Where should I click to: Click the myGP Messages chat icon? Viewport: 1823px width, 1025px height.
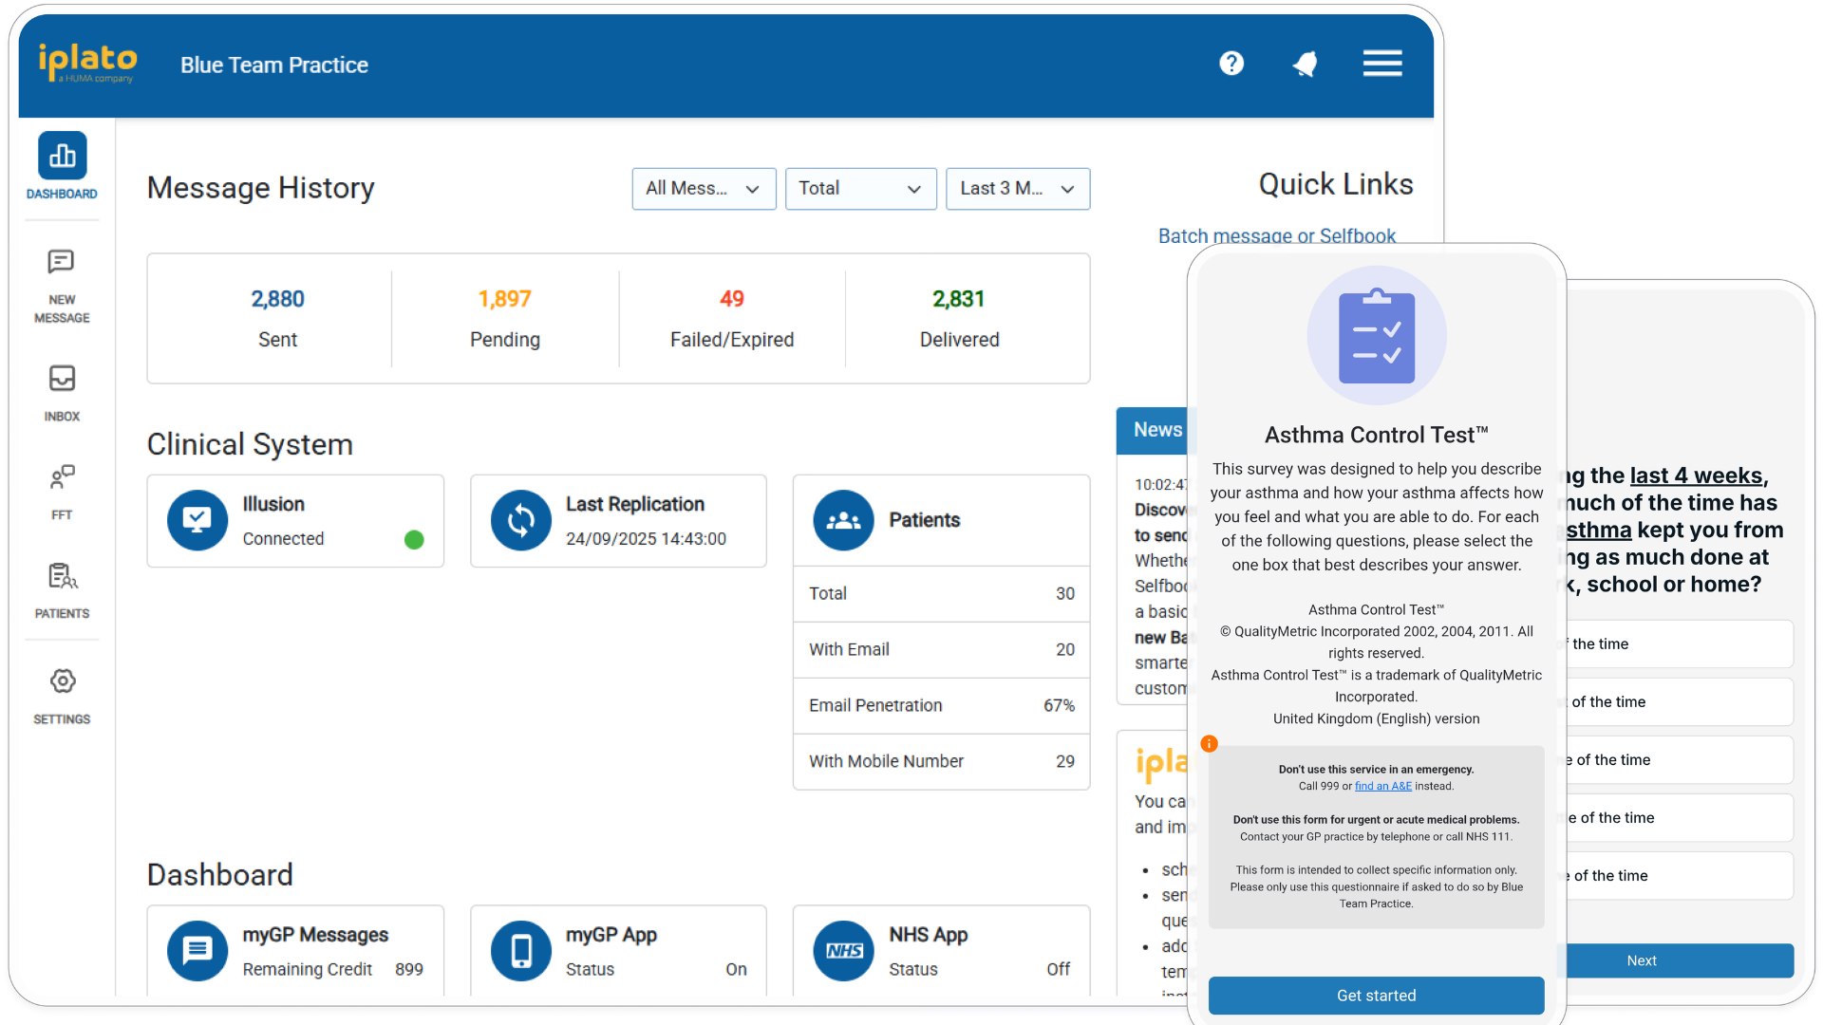(x=197, y=950)
